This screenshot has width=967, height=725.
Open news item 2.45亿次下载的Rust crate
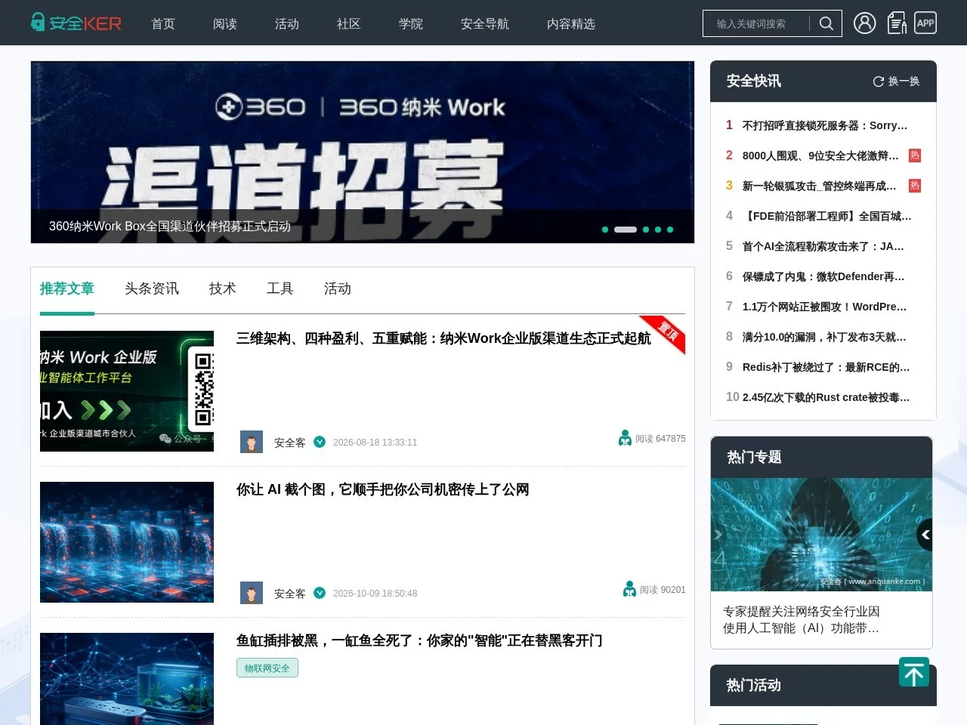point(826,397)
